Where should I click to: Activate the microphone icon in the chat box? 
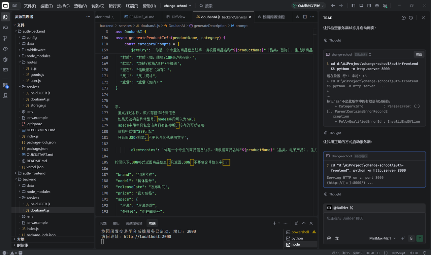point(411,238)
